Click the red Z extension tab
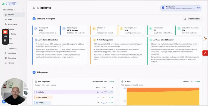The width and height of the screenshot is (208, 106). click(x=205, y=53)
